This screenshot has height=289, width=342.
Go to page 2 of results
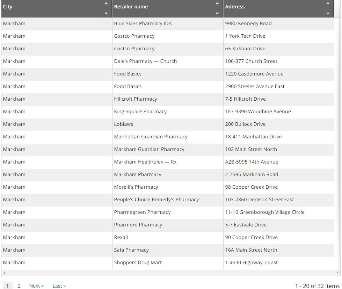(19, 286)
